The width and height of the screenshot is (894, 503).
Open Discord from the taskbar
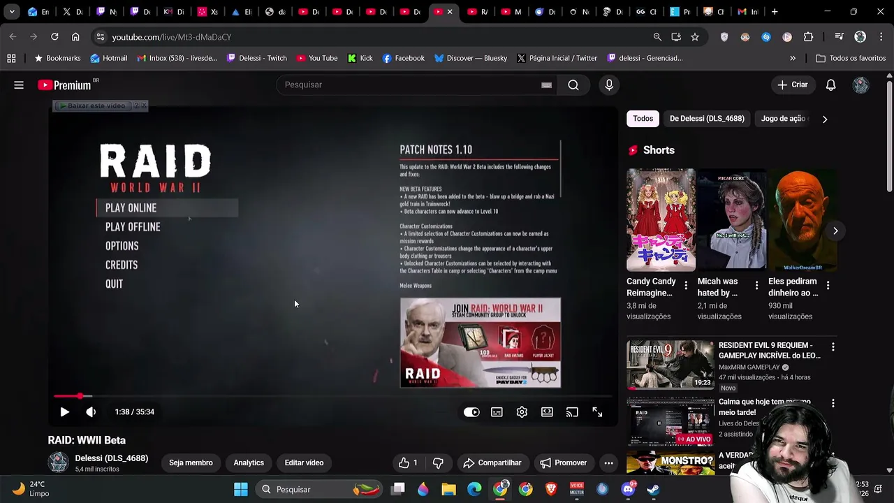628,489
